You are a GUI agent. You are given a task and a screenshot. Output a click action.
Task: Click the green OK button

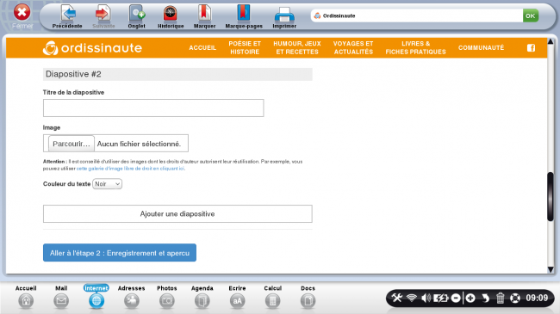click(531, 15)
